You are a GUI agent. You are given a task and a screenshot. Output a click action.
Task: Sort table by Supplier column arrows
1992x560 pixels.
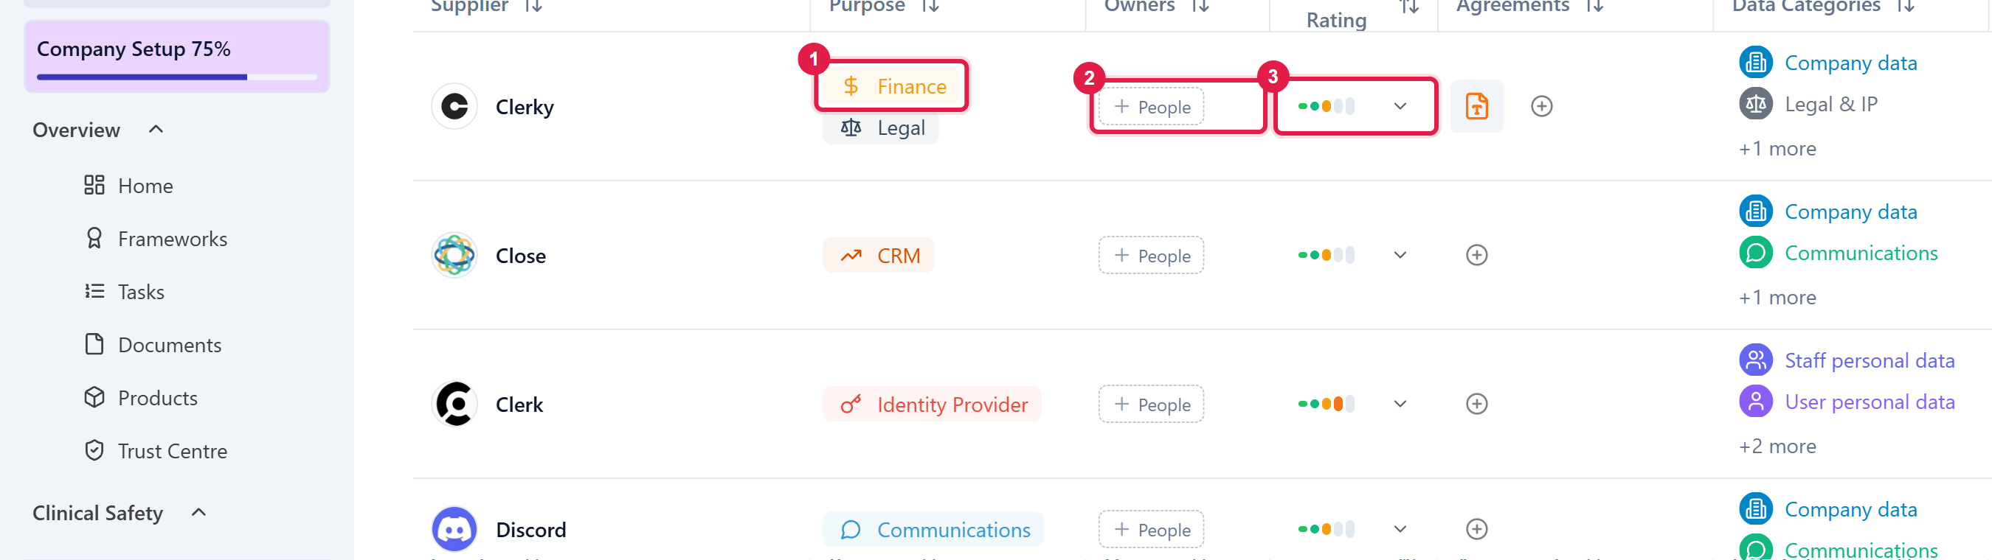coord(533,6)
